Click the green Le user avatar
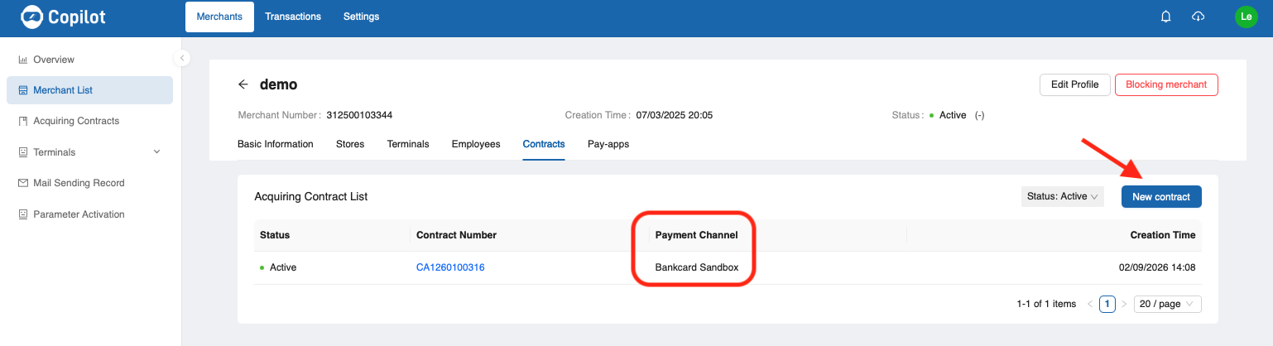 1246,17
